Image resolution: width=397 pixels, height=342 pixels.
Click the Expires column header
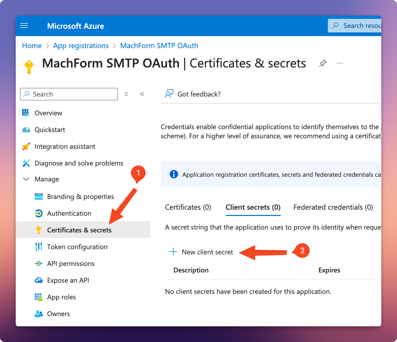point(329,270)
